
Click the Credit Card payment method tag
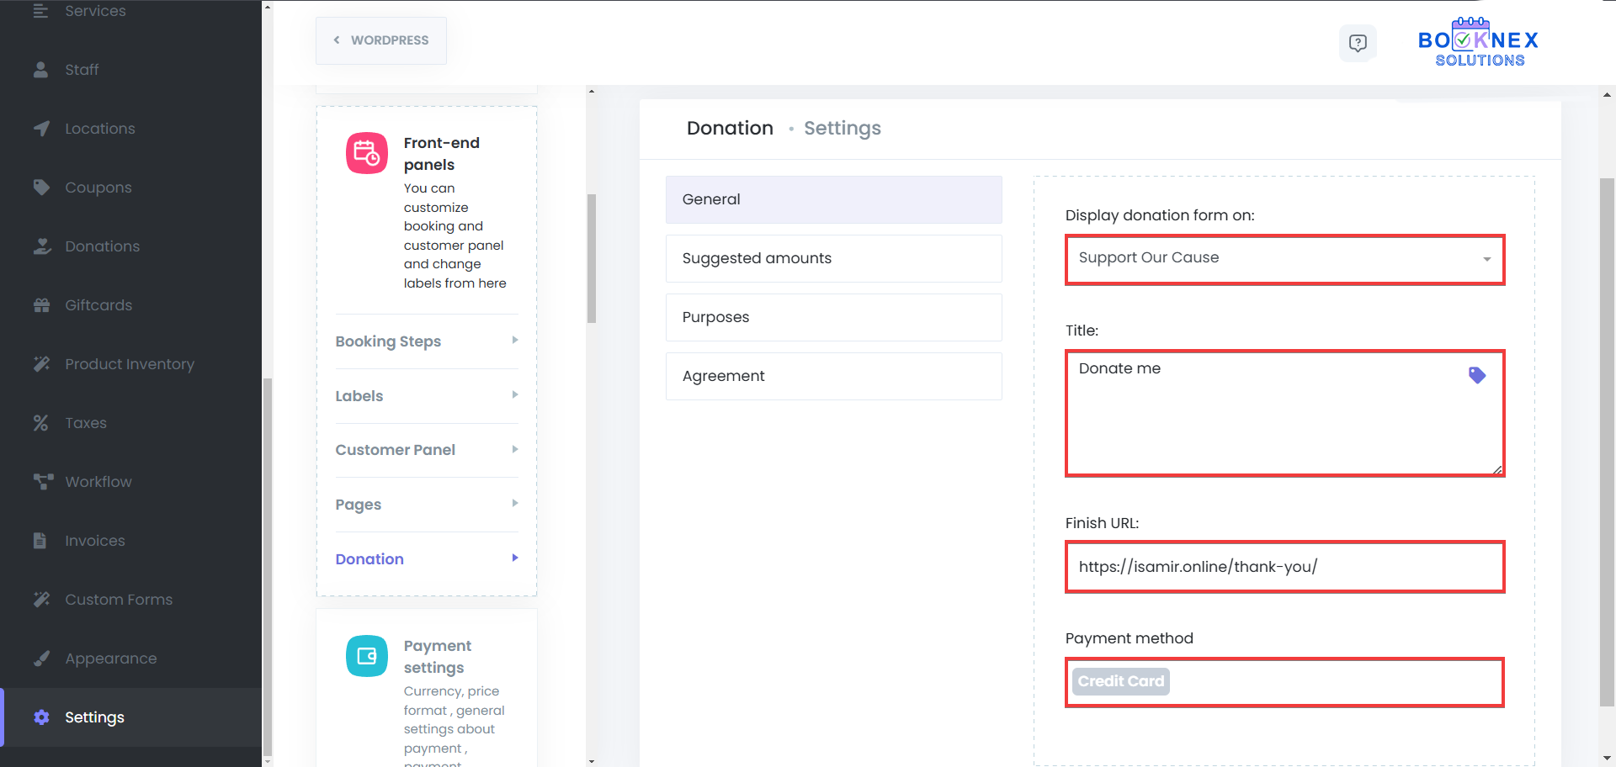click(x=1120, y=681)
